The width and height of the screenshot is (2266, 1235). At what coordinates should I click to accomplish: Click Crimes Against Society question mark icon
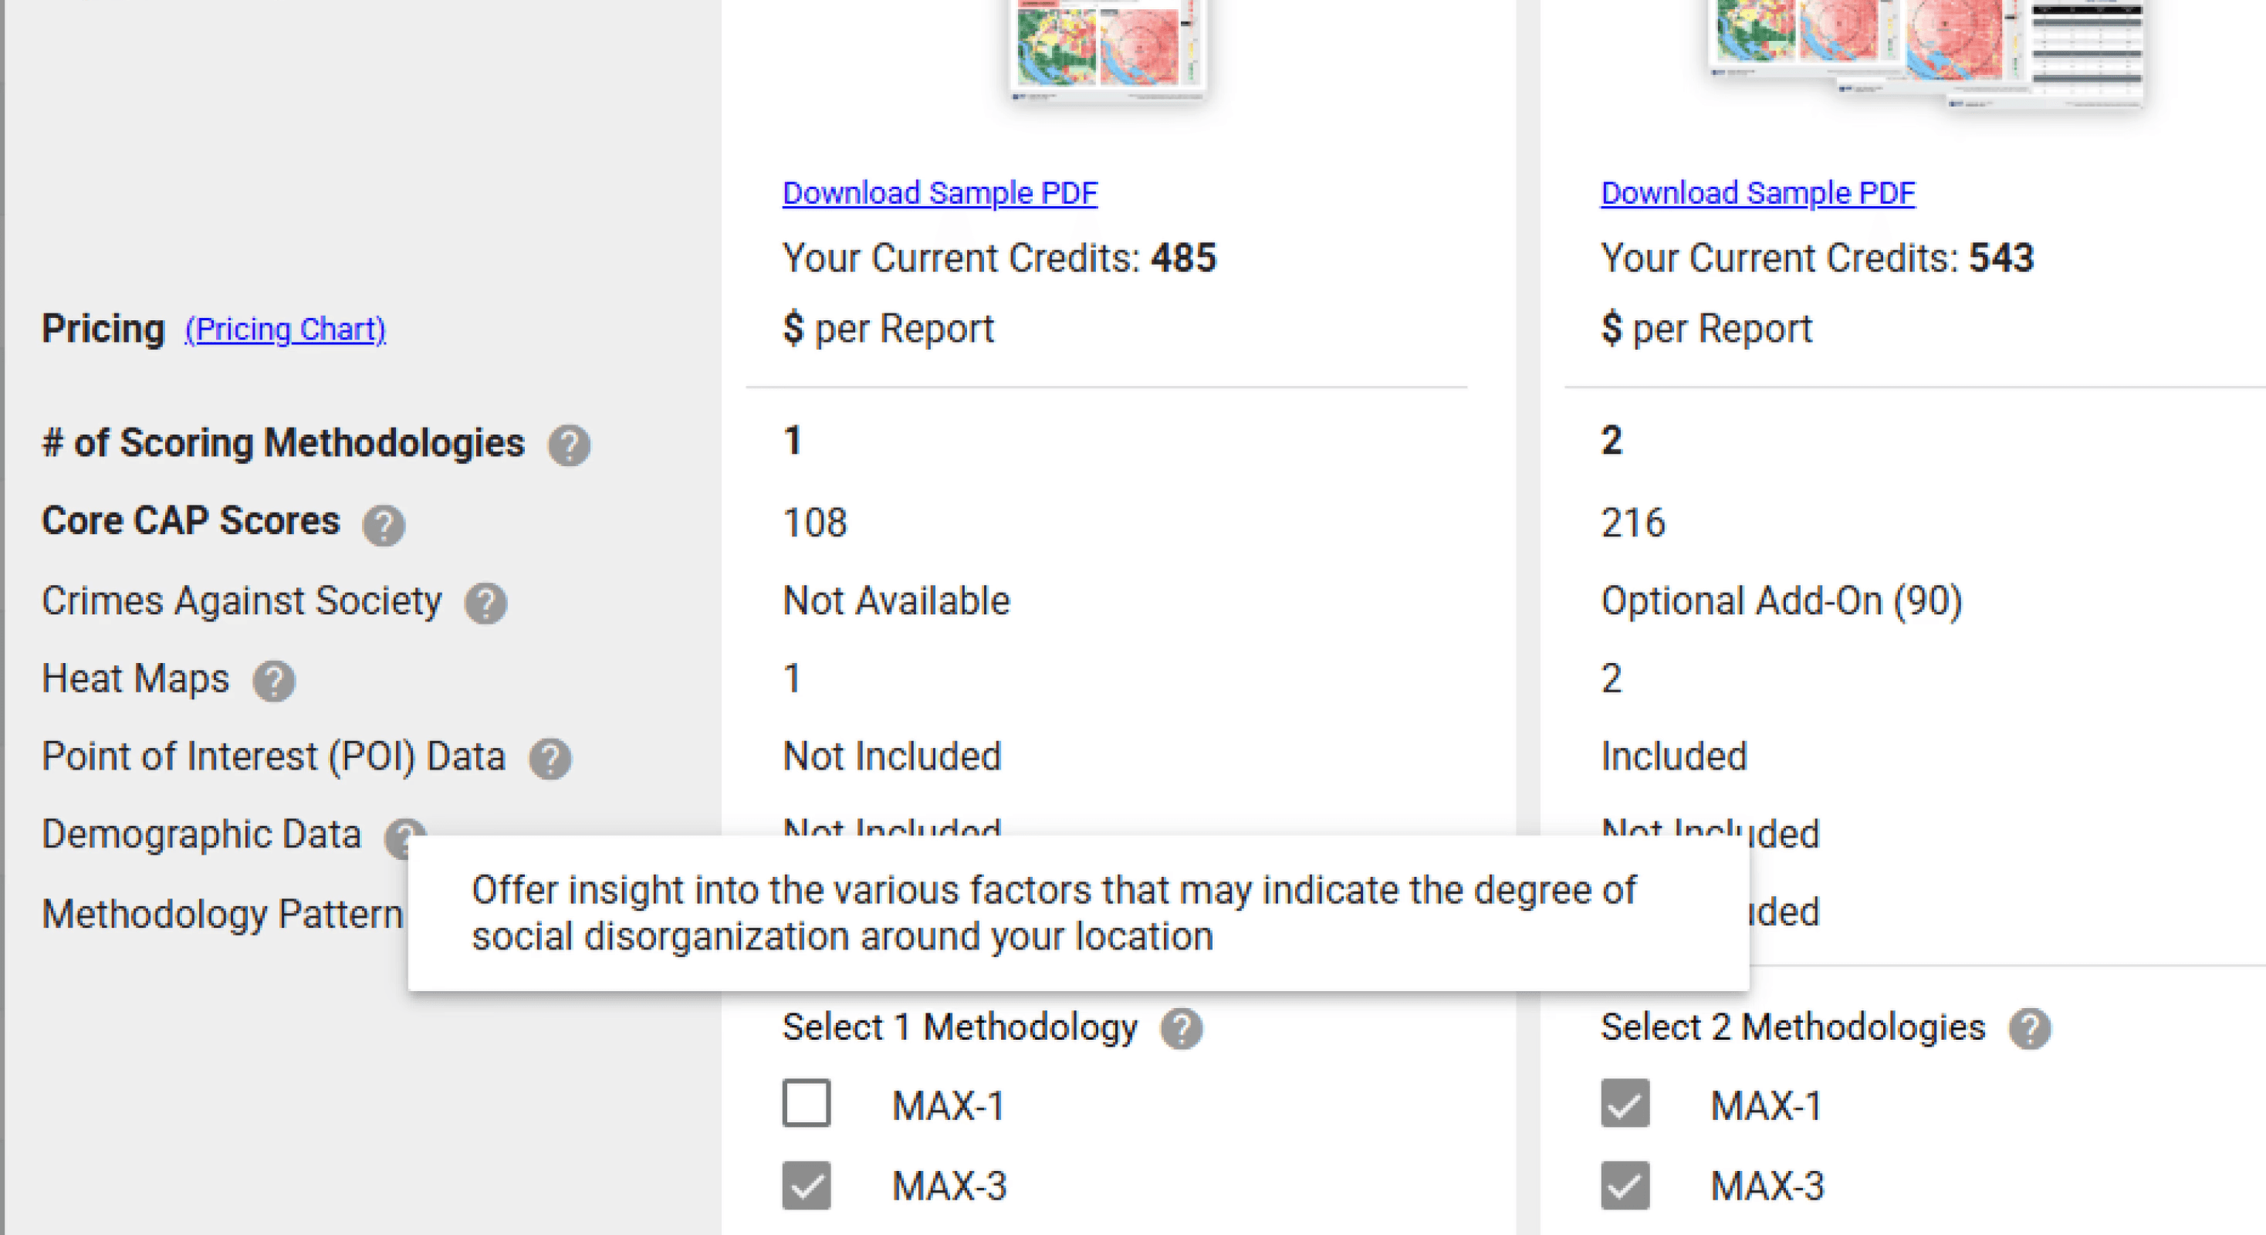pos(486,604)
